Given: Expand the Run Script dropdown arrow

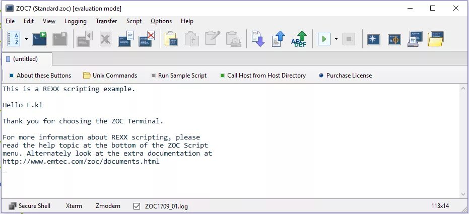Looking at the screenshot, I should (336, 39).
